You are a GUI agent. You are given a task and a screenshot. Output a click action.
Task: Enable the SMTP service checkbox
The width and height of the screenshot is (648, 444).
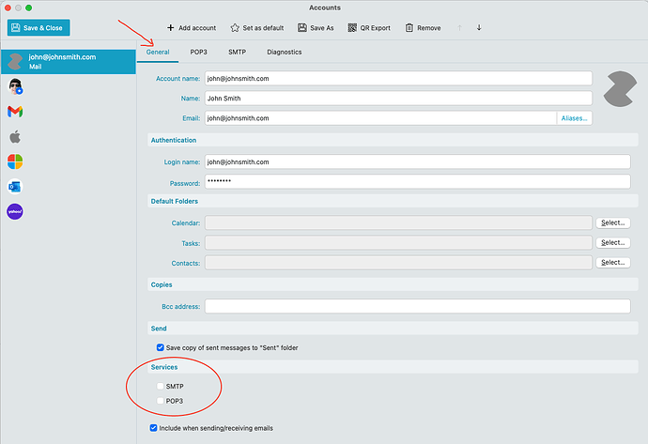click(x=161, y=386)
